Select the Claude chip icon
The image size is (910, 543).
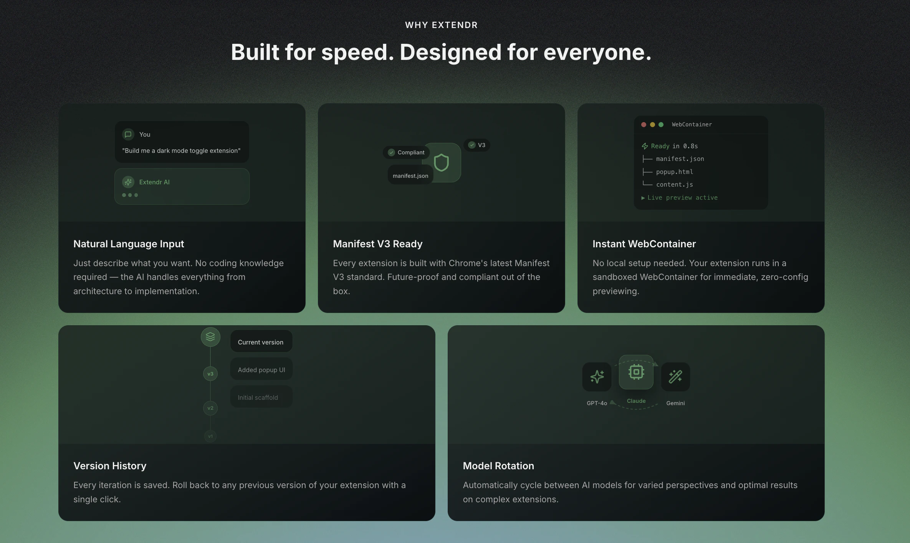point(636,372)
